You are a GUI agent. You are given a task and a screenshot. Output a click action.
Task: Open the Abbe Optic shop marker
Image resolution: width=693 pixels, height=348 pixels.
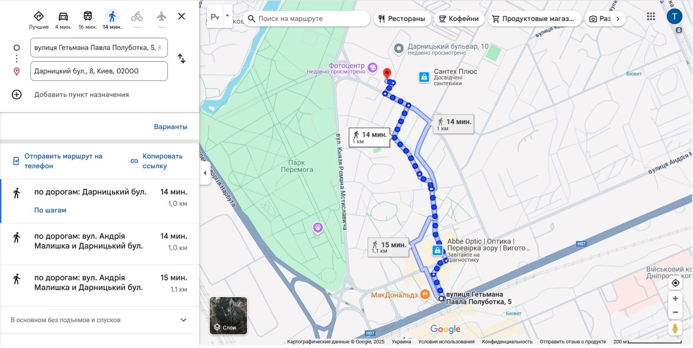437,250
